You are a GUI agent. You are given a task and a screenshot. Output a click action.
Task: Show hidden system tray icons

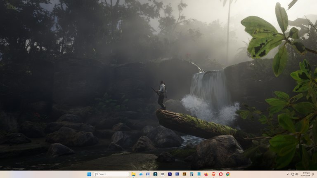coord(288,174)
